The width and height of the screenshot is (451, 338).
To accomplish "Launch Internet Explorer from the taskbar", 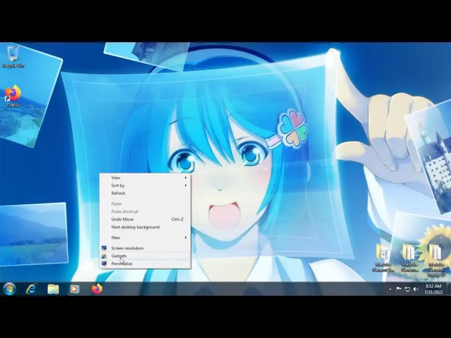I will click(31, 289).
